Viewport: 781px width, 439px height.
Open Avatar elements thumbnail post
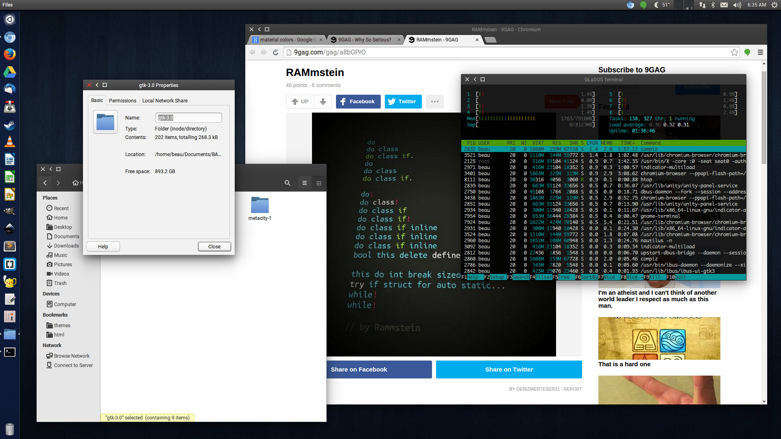pos(659,338)
